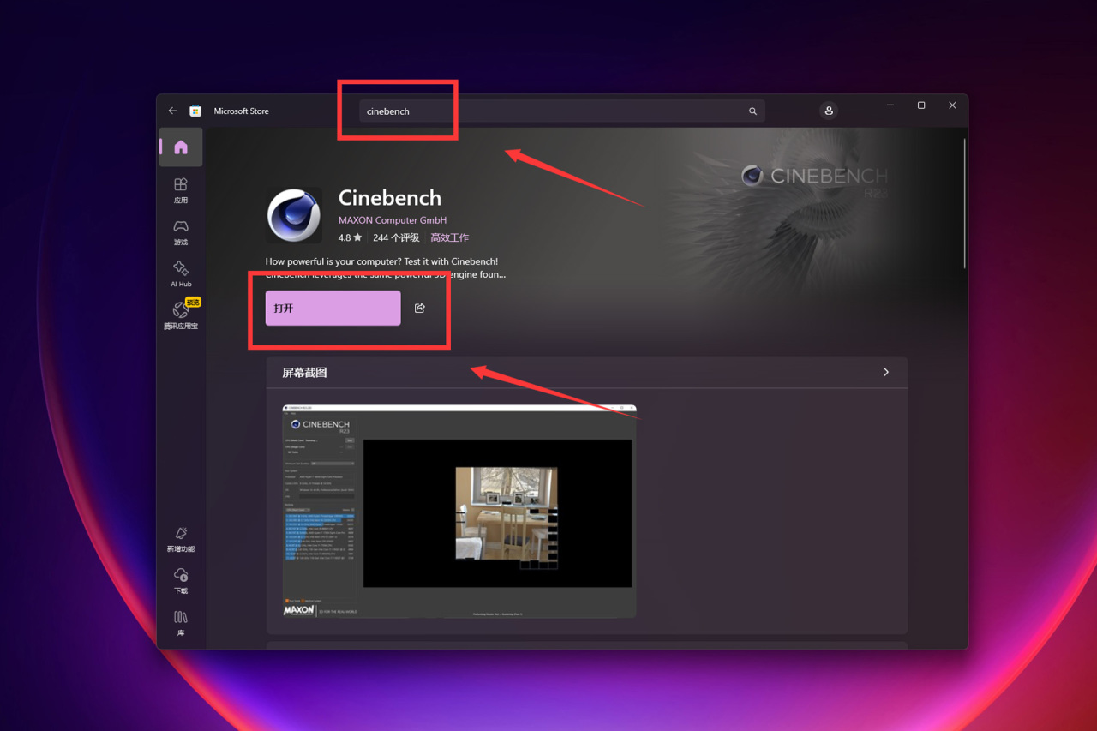Open the Cinebench R23 screenshot thumbnail

click(459, 512)
